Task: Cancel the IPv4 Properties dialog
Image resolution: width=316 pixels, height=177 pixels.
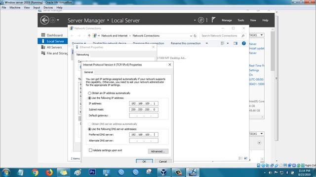Action: tap(163, 161)
